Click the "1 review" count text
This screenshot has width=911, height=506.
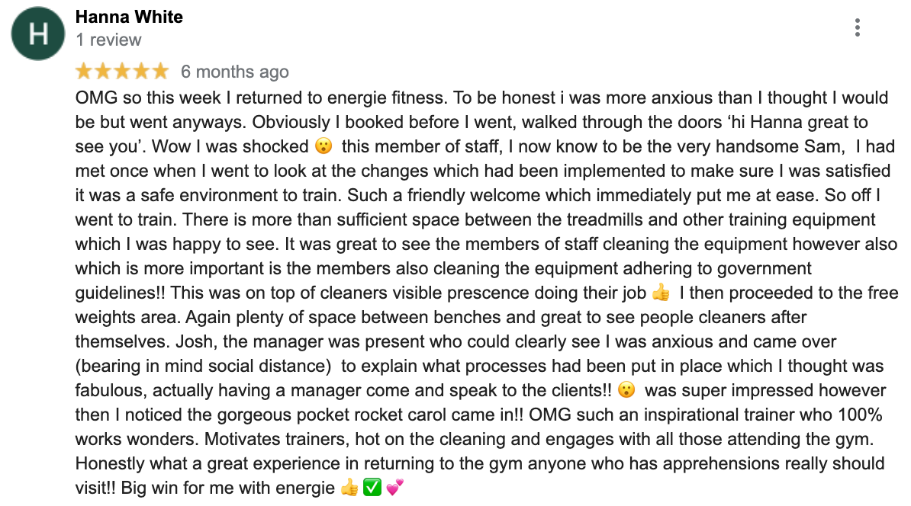tap(108, 40)
